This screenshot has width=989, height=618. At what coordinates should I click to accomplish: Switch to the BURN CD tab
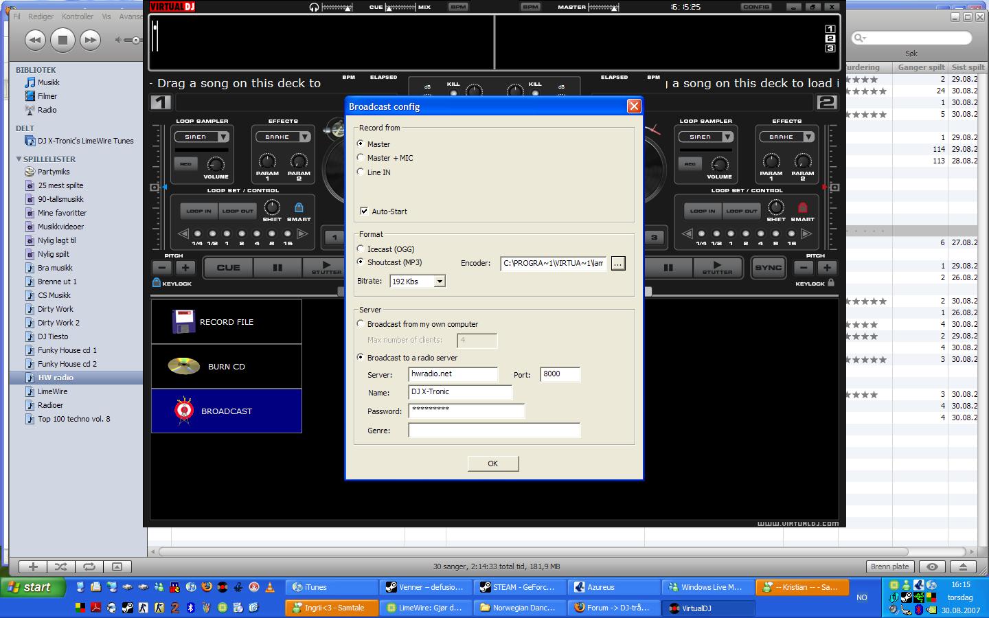(x=227, y=366)
